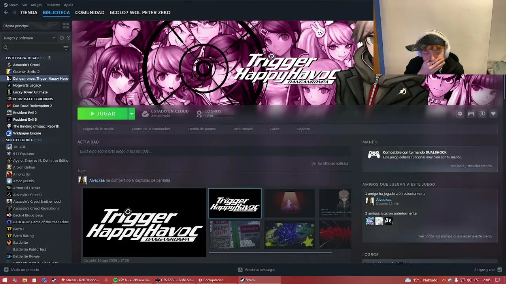The image size is (506, 284).
Task: Go to the COMUNIDAD tab
Action: pos(90,13)
